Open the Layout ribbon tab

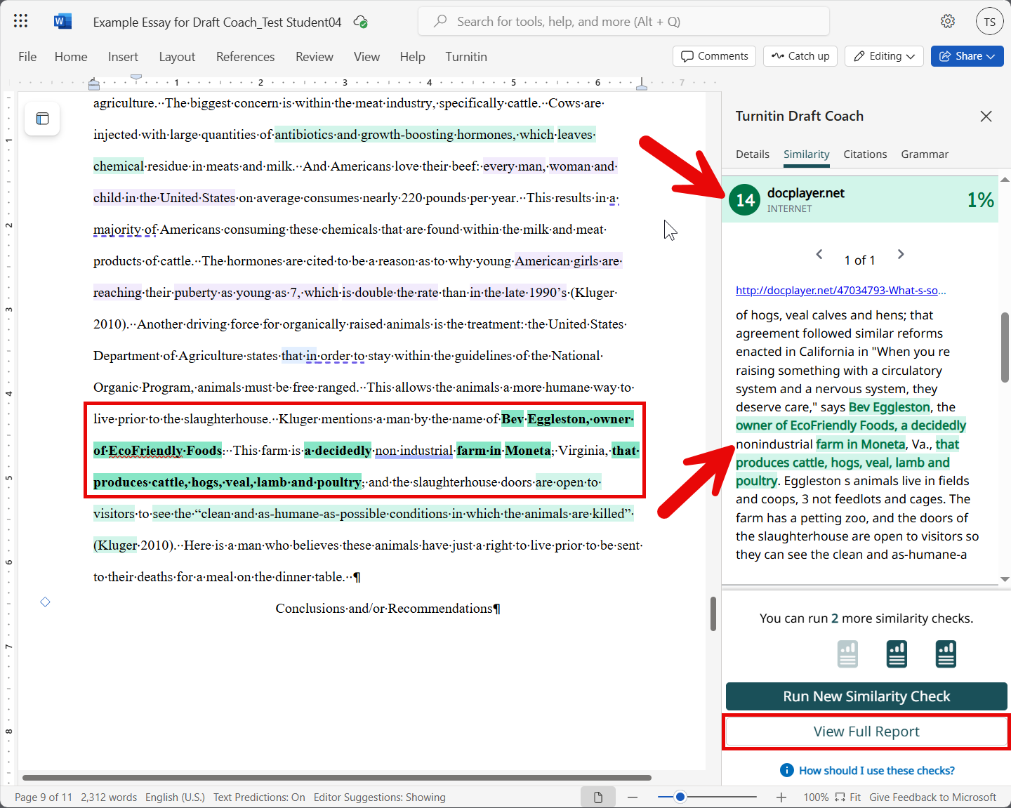[x=177, y=57]
